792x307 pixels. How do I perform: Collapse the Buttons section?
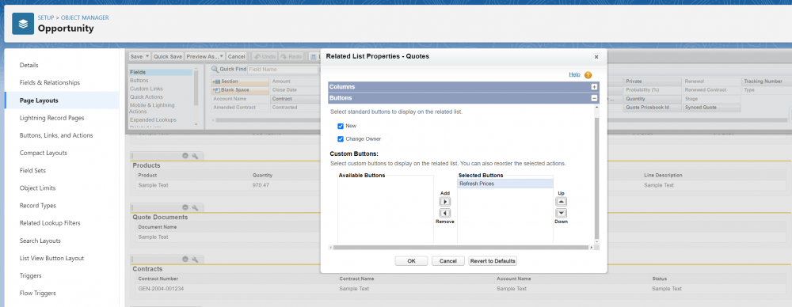point(595,98)
